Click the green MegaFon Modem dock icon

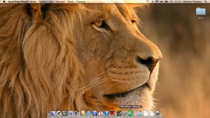click(x=131, y=113)
